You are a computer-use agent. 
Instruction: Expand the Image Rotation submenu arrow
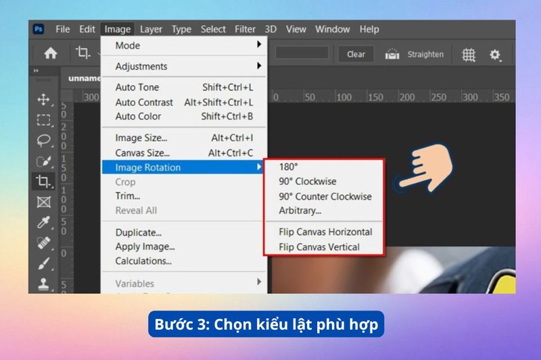click(x=259, y=167)
